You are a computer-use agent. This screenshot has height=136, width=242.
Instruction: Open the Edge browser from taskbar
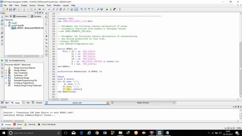coord(82,133)
